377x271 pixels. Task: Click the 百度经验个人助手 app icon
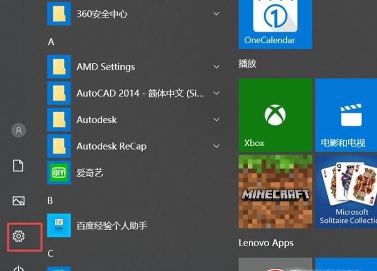tap(59, 225)
